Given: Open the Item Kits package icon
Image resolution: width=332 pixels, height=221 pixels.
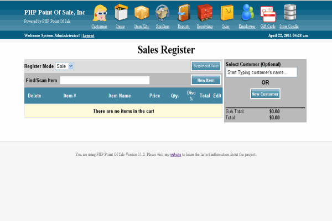Looking at the screenshot, I should coord(142,13).
